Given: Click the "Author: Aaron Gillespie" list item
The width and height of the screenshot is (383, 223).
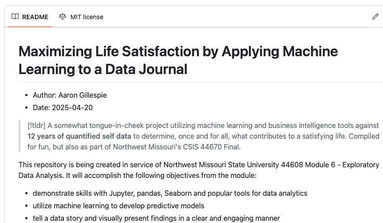Looking at the screenshot, I should coord(70,95).
